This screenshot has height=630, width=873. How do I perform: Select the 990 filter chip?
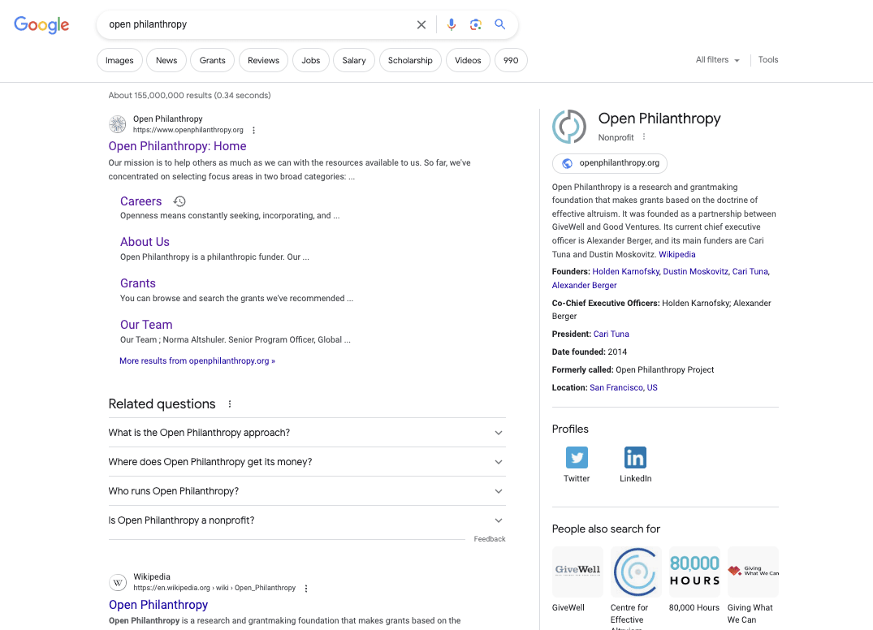[x=511, y=60]
